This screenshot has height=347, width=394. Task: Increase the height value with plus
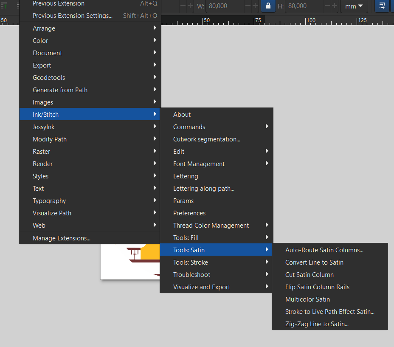point(335,6)
